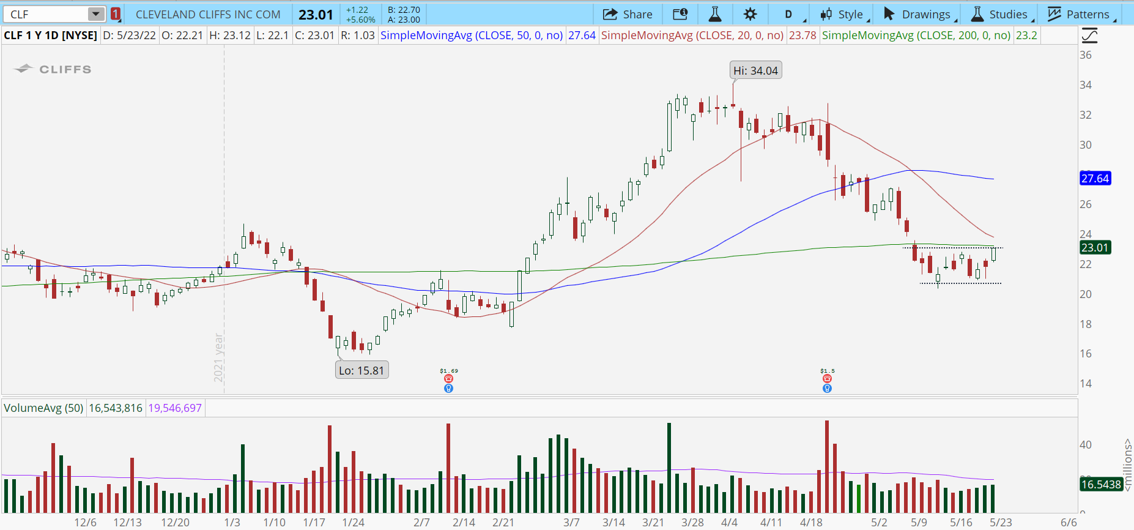Click the 36 level on the price axis
This screenshot has width=1134, height=530.
pyautogui.click(x=1086, y=55)
